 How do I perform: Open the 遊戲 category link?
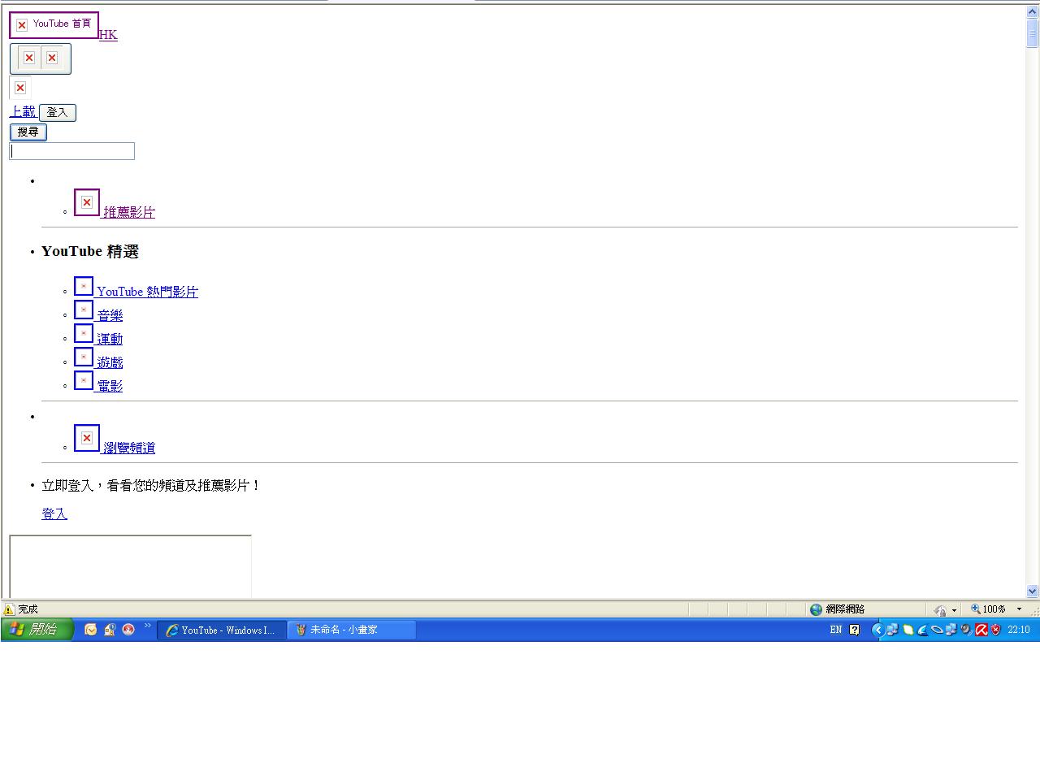click(x=110, y=362)
